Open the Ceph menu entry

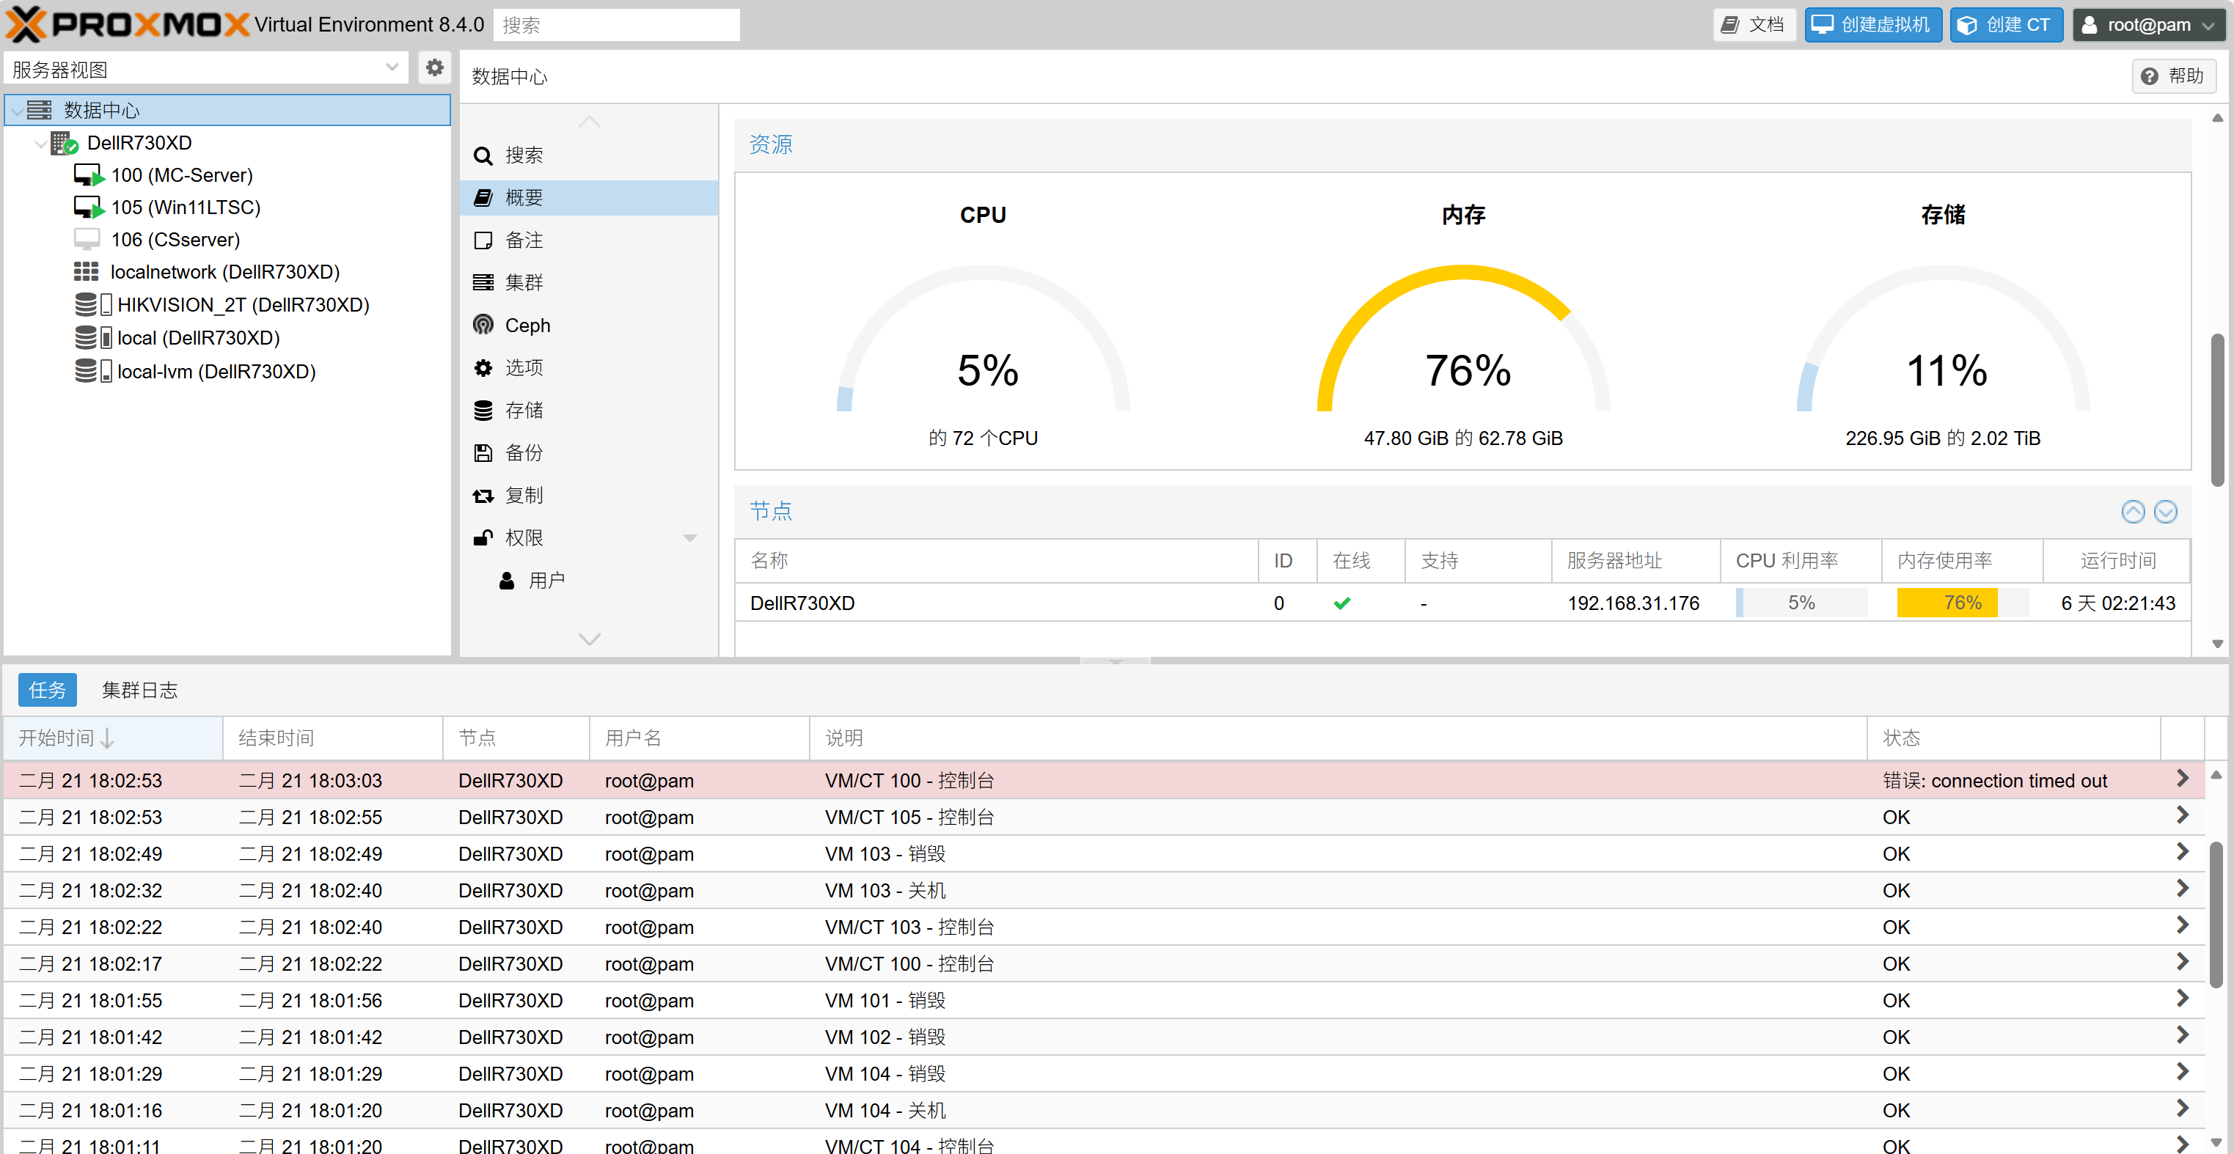click(x=527, y=325)
